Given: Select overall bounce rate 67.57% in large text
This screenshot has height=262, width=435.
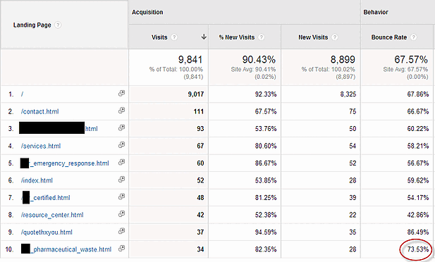Looking at the screenshot, I should point(411,59).
